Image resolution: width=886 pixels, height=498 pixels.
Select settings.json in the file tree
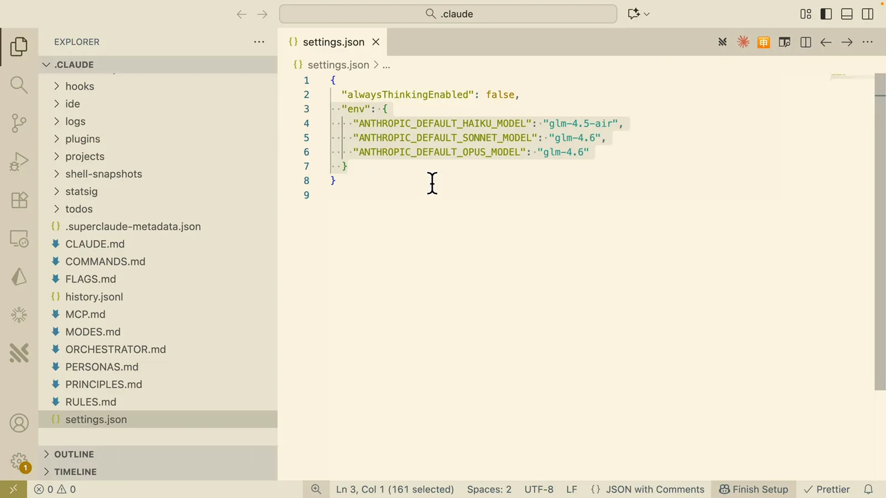pos(158,419)
